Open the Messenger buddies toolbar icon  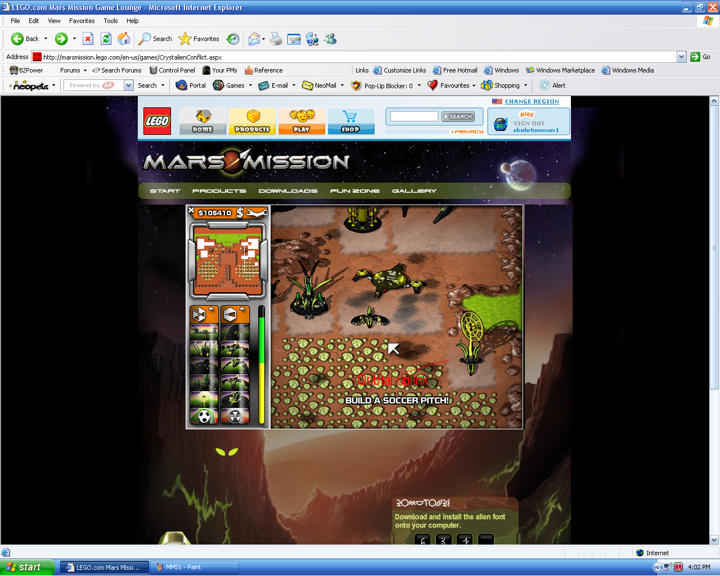pyautogui.click(x=330, y=39)
